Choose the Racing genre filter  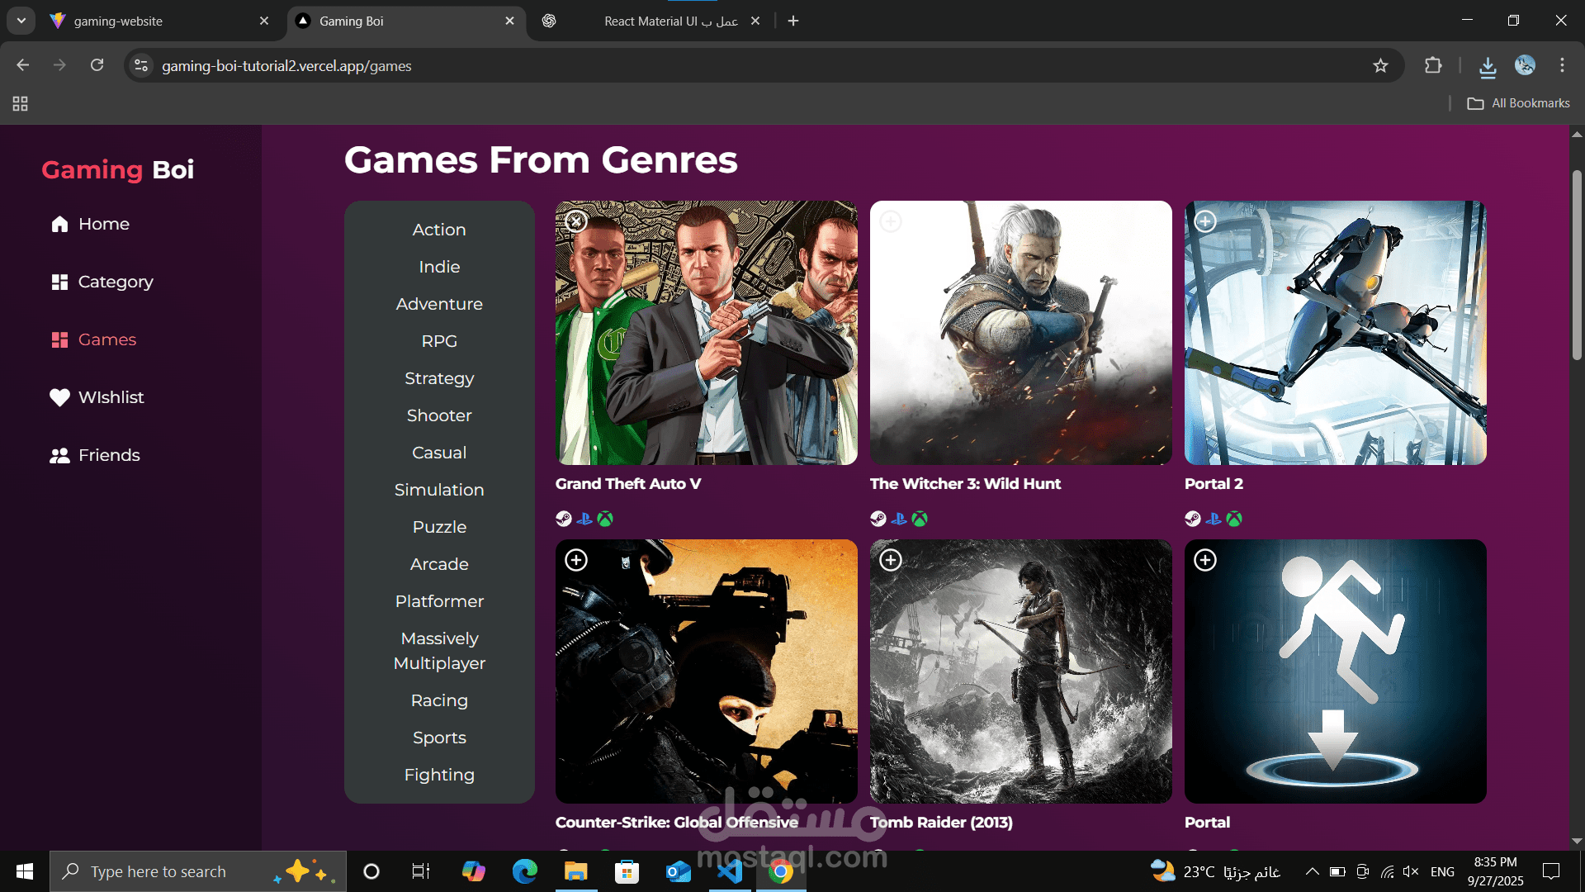[439, 700]
